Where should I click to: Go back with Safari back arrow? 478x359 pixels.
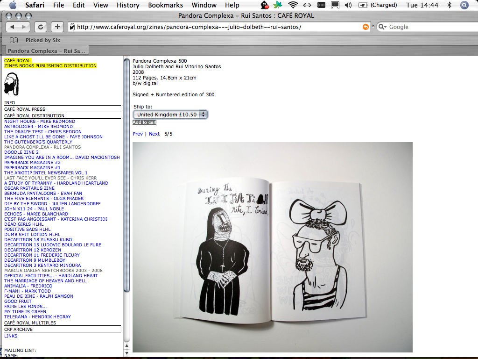click(12, 27)
